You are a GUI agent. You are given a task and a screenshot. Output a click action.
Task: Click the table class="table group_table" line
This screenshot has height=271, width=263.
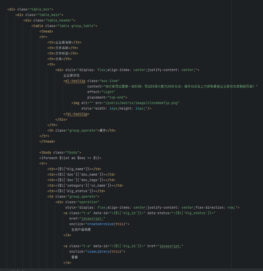click(x=64, y=26)
